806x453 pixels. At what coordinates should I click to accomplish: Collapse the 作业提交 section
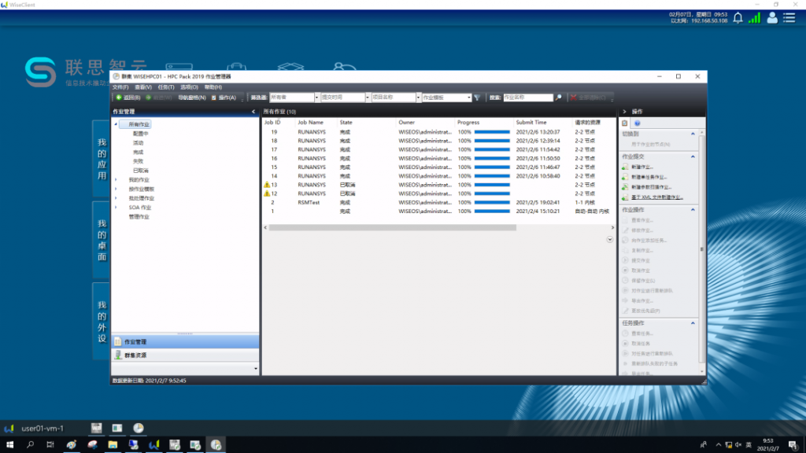pyautogui.click(x=693, y=157)
